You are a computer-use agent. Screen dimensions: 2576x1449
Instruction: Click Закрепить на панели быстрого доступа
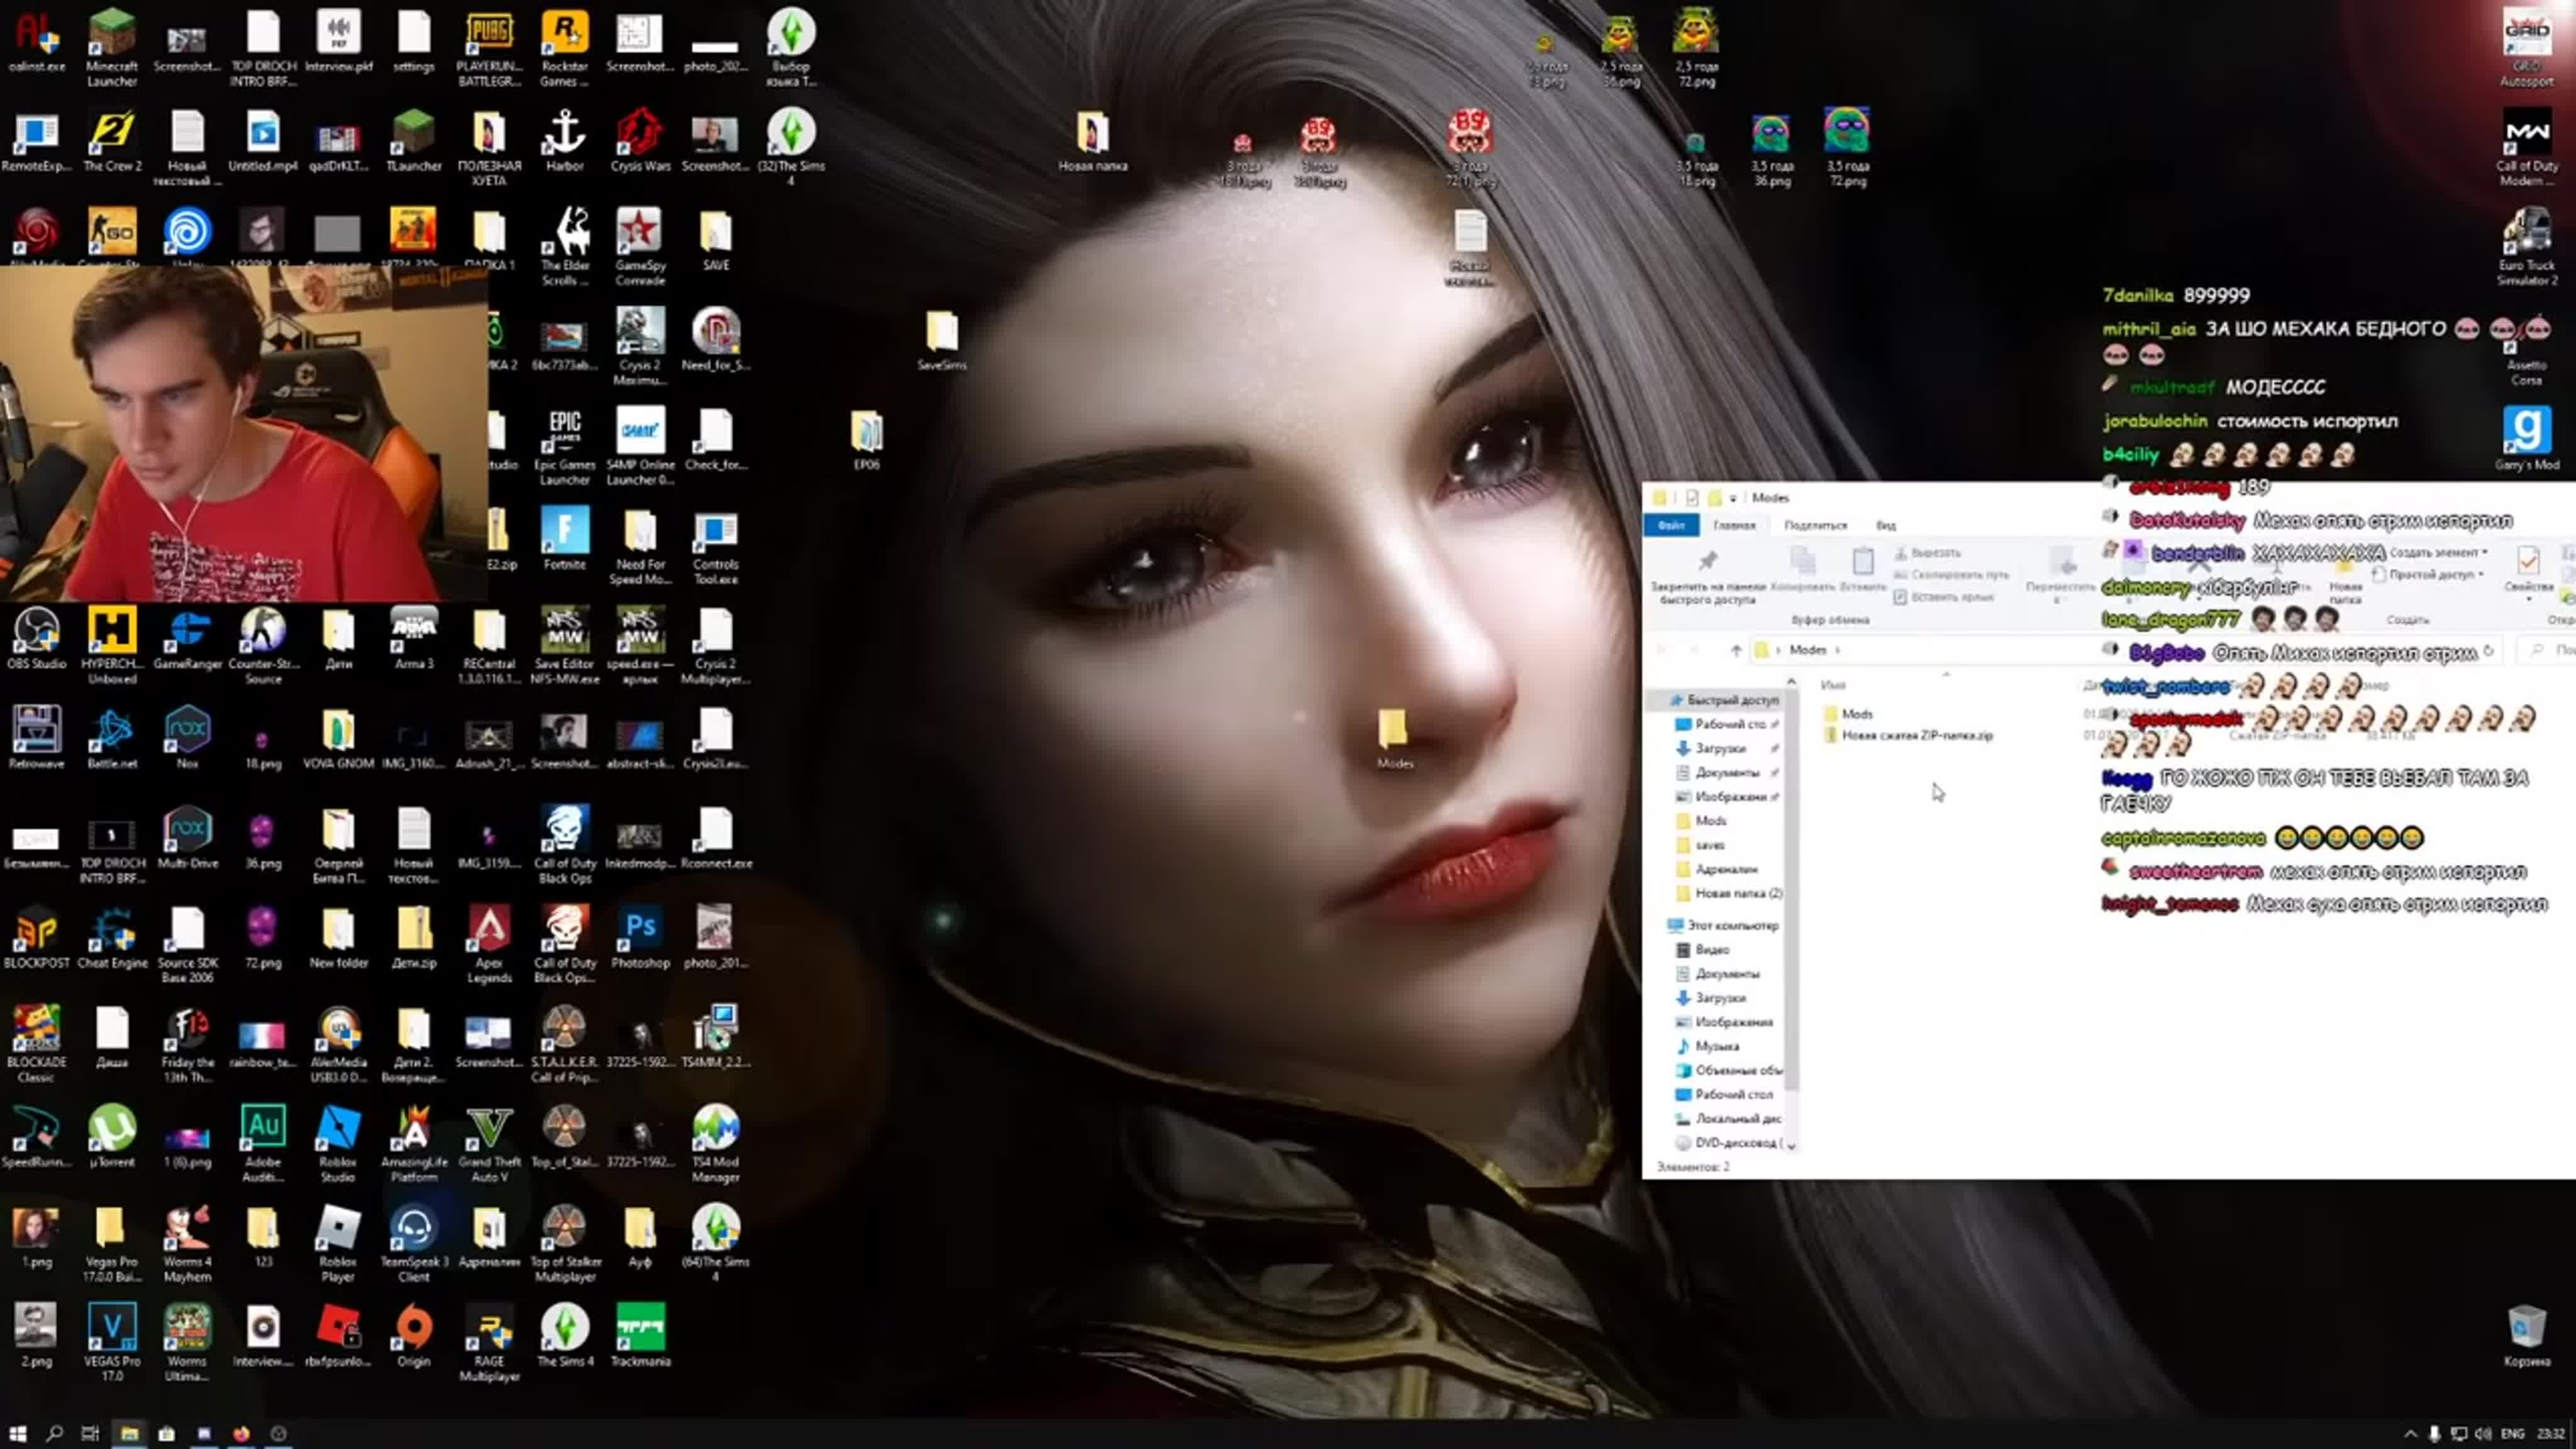pyautogui.click(x=1707, y=577)
